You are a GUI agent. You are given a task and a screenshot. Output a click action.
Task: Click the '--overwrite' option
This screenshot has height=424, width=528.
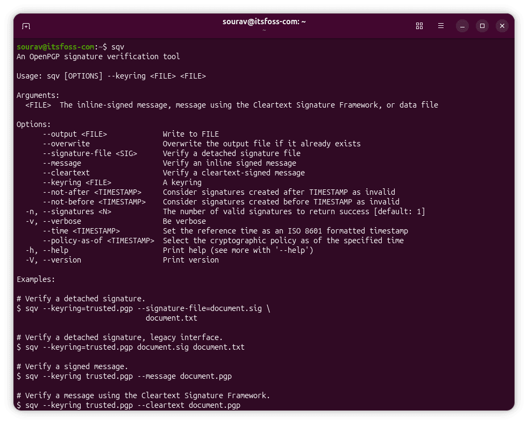(x=66, y=144)
